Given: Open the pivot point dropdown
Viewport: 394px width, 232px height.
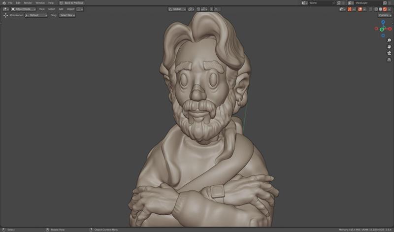Looking at the screenshot, I should coord(191,9).
